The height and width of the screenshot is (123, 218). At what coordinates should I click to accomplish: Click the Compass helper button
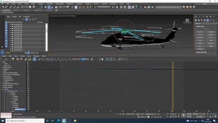coord(200,49)
